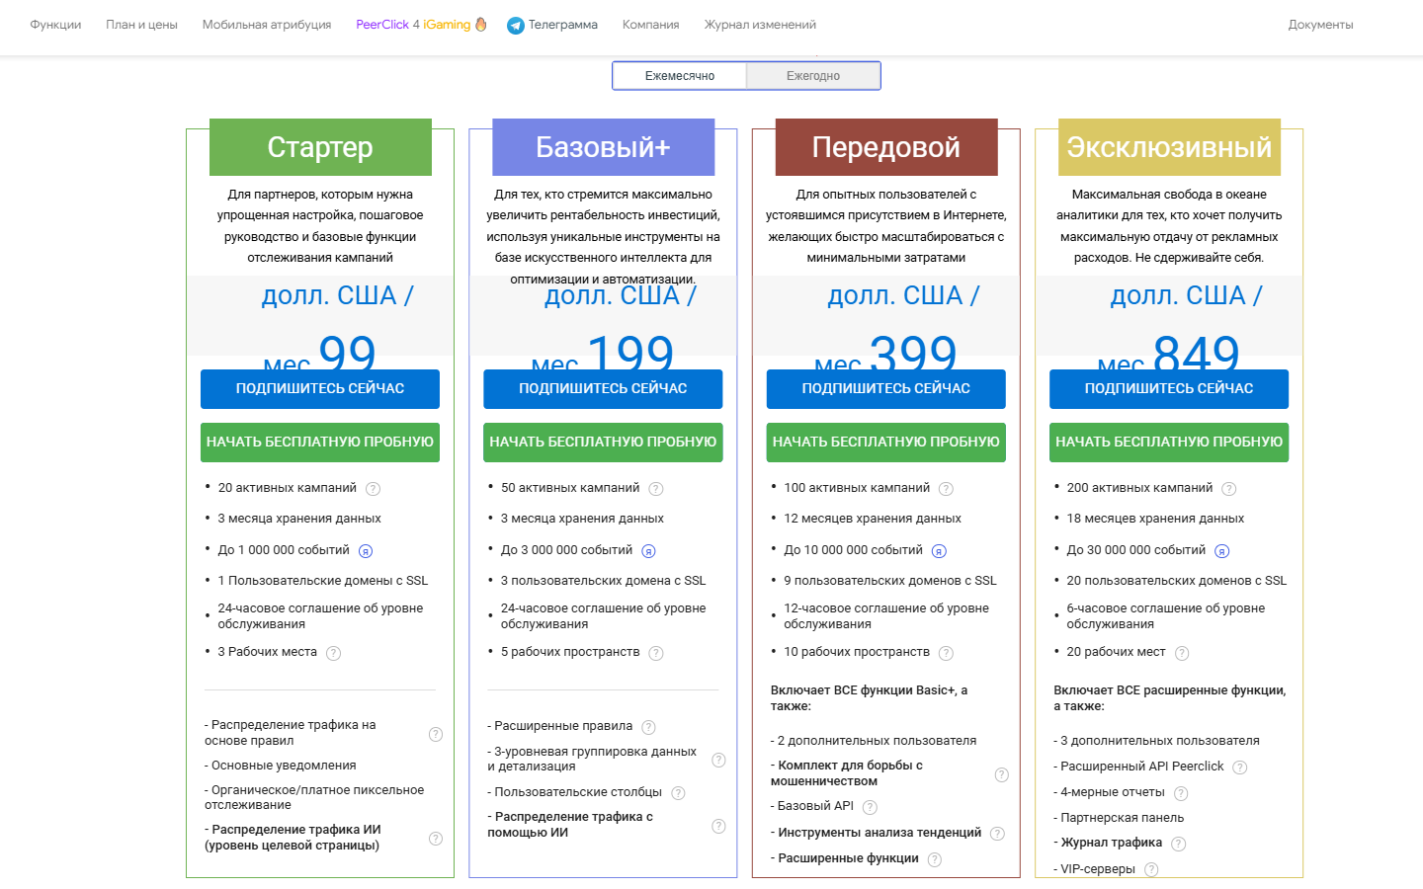Click info icon beside До 3 000 000 событий
The width and height of the screenshot is (1423, 889).
point(648,551)
